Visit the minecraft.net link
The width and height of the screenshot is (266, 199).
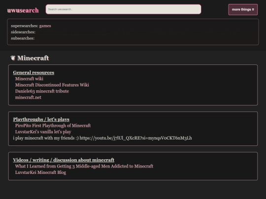tap(28, 97)
